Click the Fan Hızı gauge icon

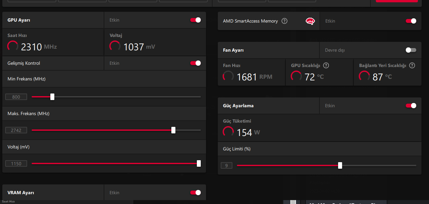(x=228, y=76)
